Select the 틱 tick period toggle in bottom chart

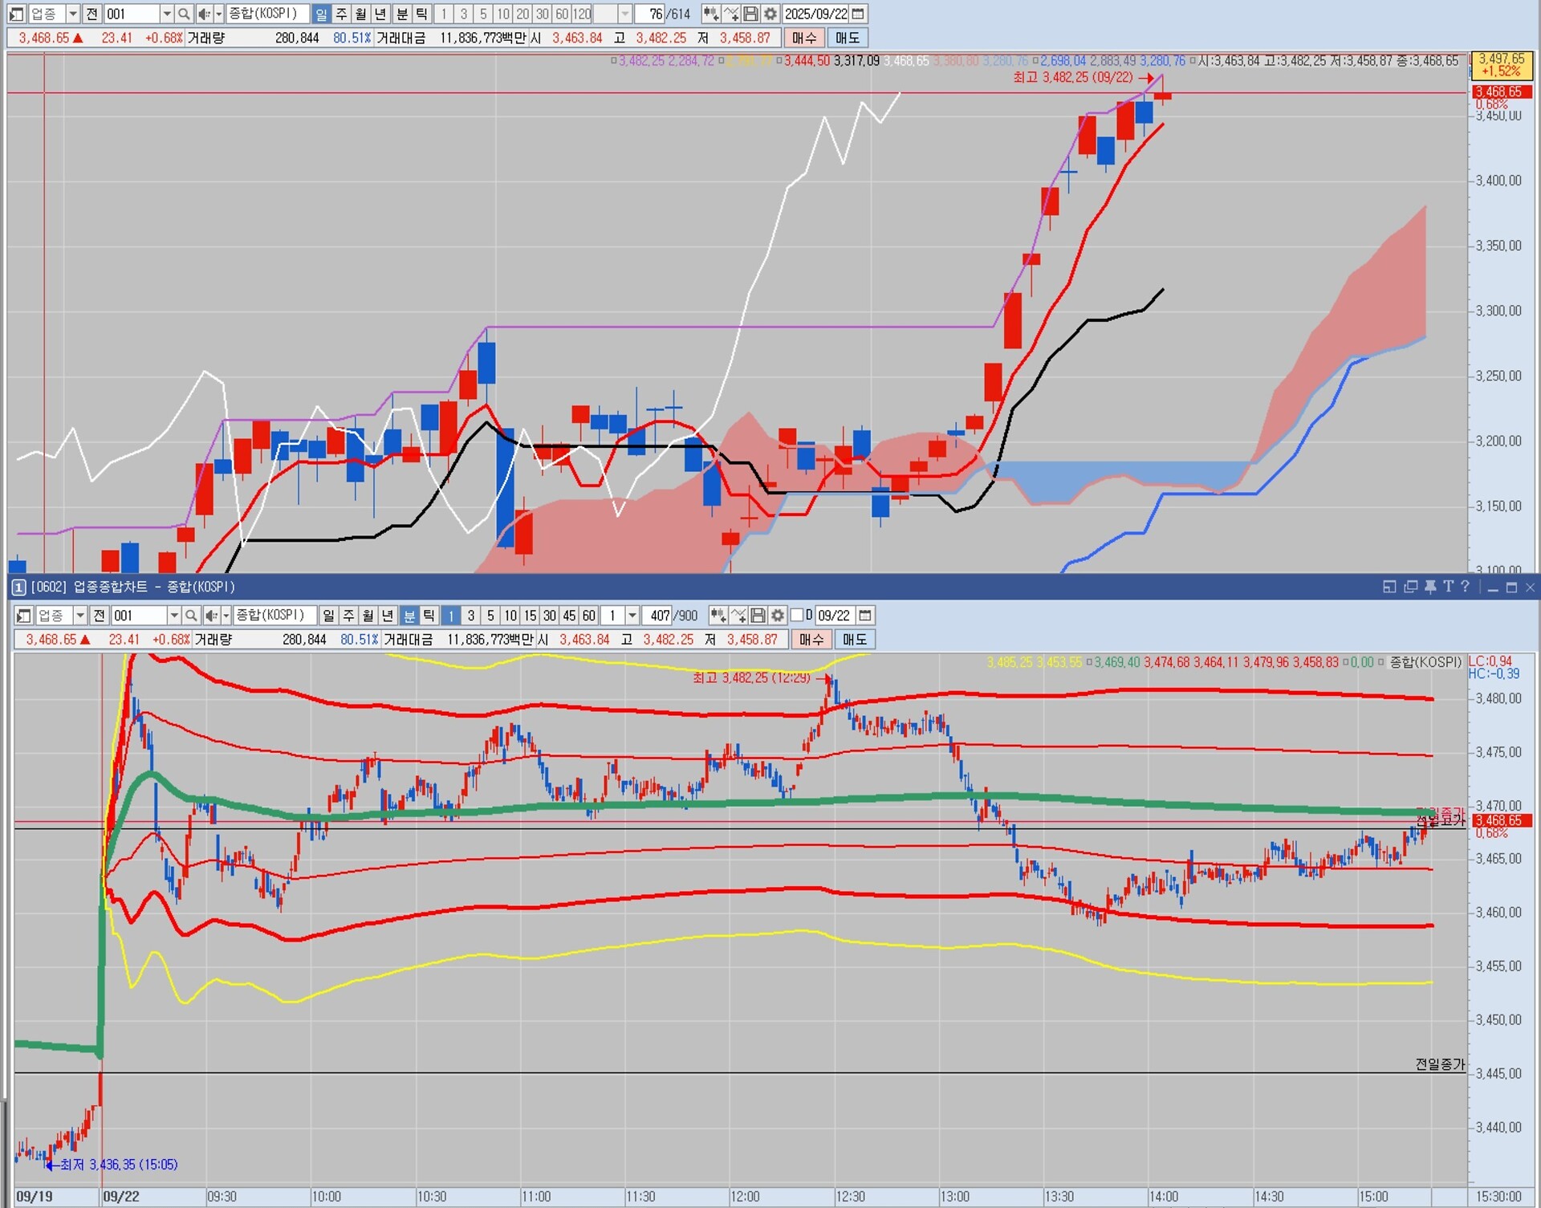(x=429, y=616)
